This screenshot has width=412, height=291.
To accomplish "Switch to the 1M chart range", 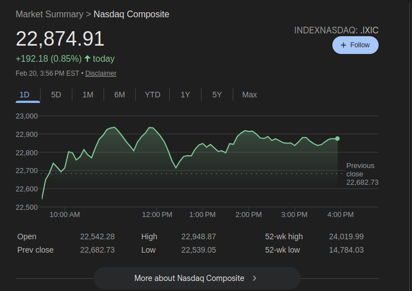I will tap(88, 95).
